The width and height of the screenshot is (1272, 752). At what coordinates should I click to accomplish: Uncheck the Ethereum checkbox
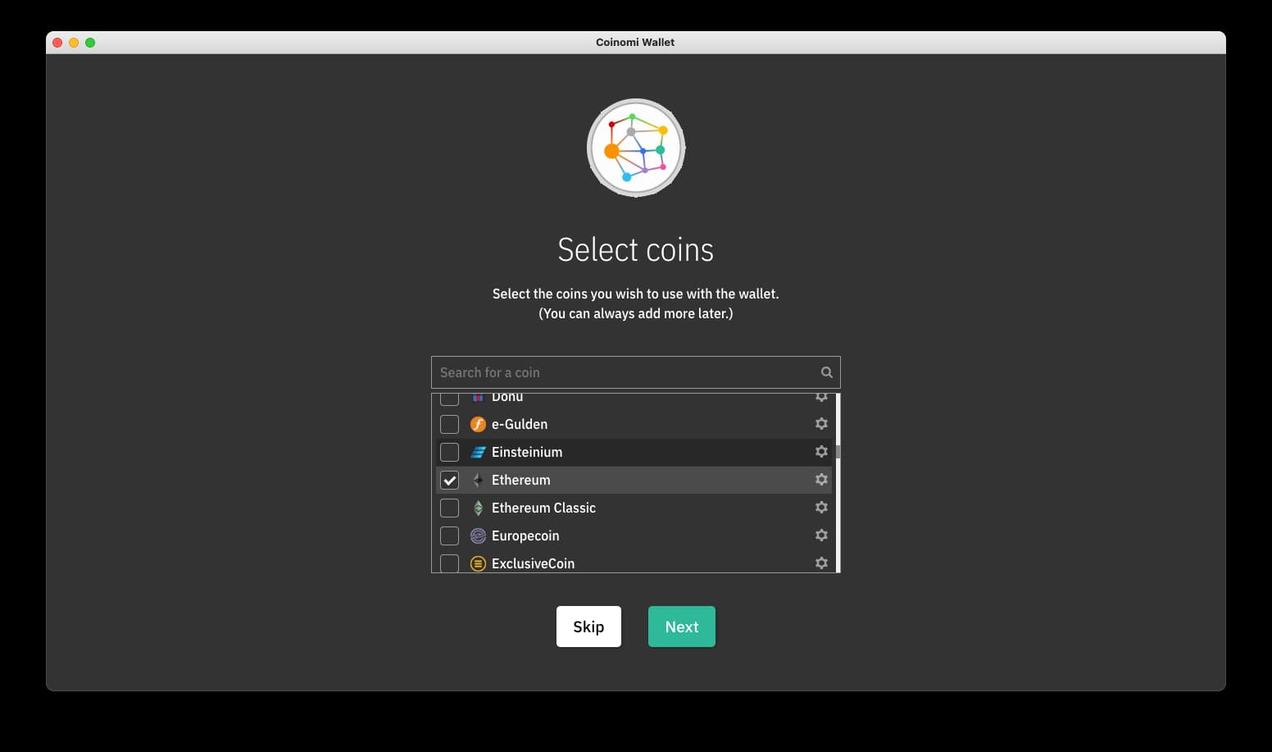click(x=449, y=480)
